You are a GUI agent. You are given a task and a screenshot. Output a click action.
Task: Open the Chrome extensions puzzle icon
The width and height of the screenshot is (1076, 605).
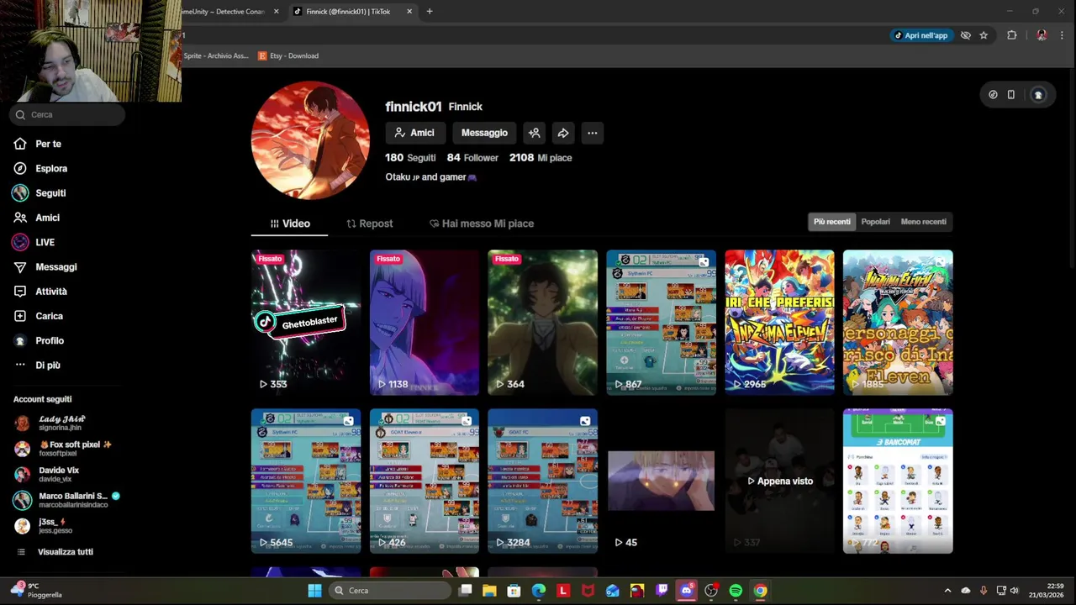click(x=1012, y=35)
